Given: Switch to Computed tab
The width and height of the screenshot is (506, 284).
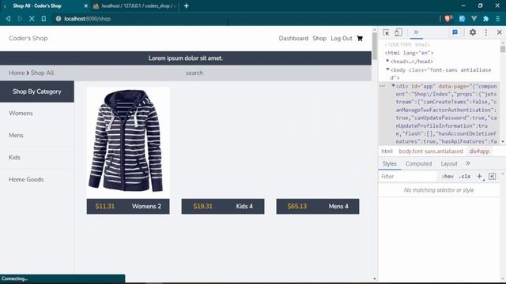Looking at the screenshot, I should tap(418, 163).
